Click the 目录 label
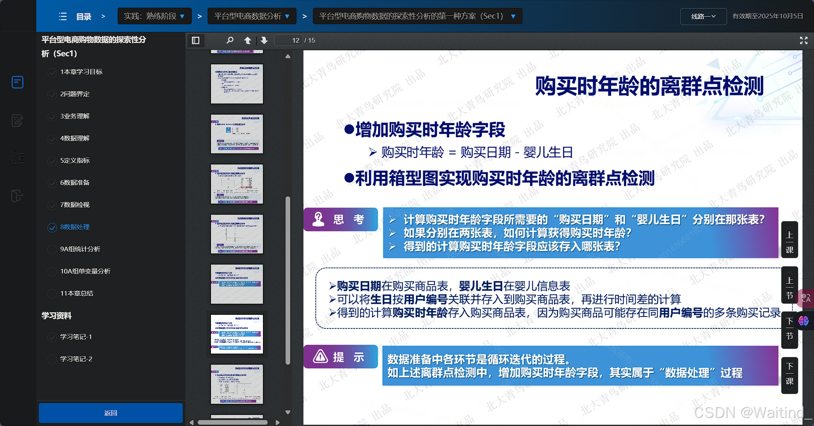 tap(84, 17)
